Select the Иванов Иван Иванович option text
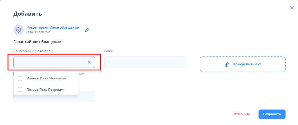This screenshot has width=298, height=125. (46, 79)
